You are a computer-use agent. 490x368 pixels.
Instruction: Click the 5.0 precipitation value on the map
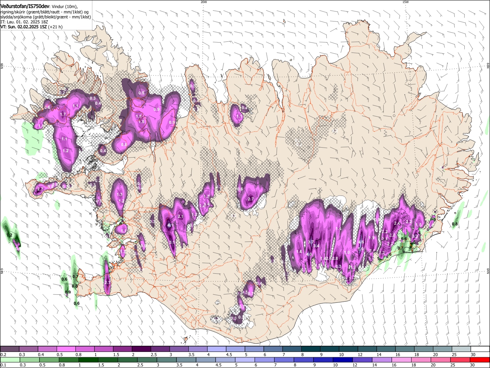coord(360,249)
